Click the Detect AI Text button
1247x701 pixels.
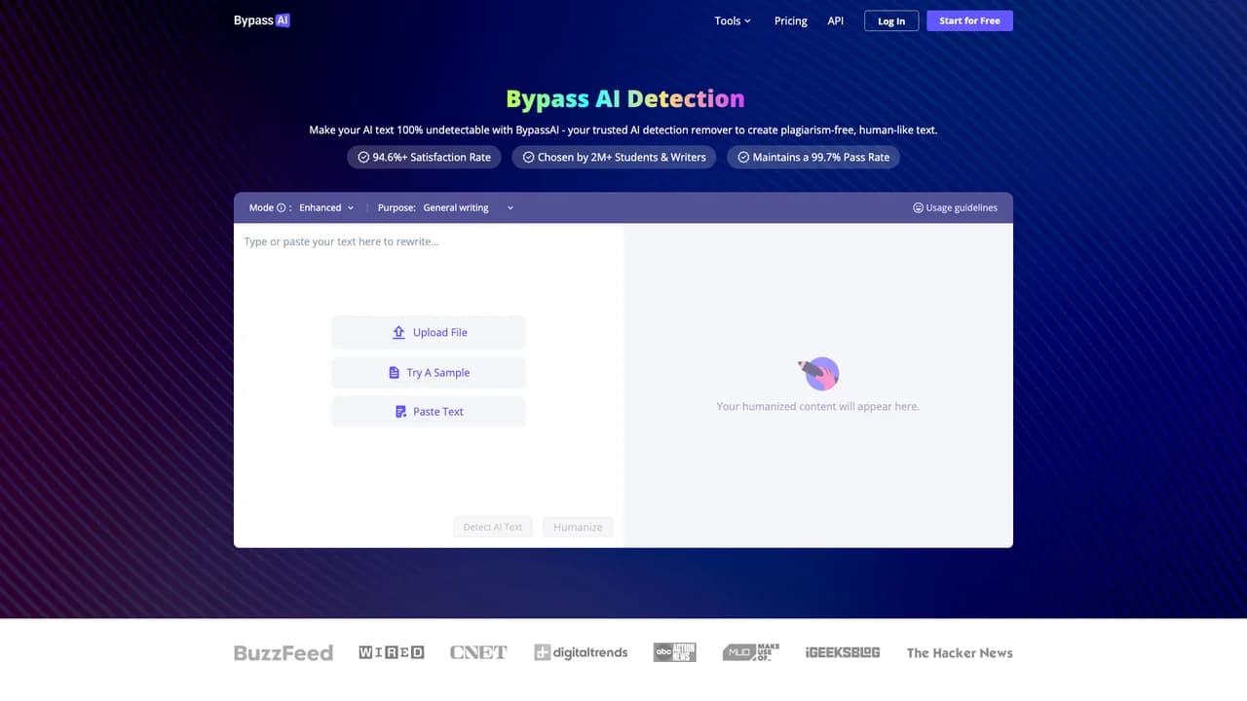[x=493, y=527]
